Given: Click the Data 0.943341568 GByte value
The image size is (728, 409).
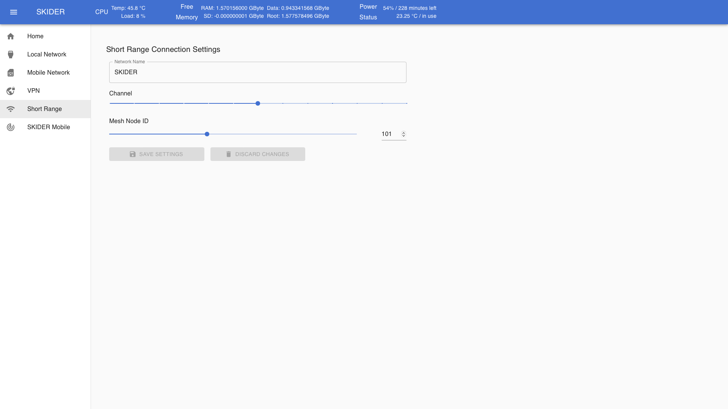Looking at the screenshot, I should point(298,8).
